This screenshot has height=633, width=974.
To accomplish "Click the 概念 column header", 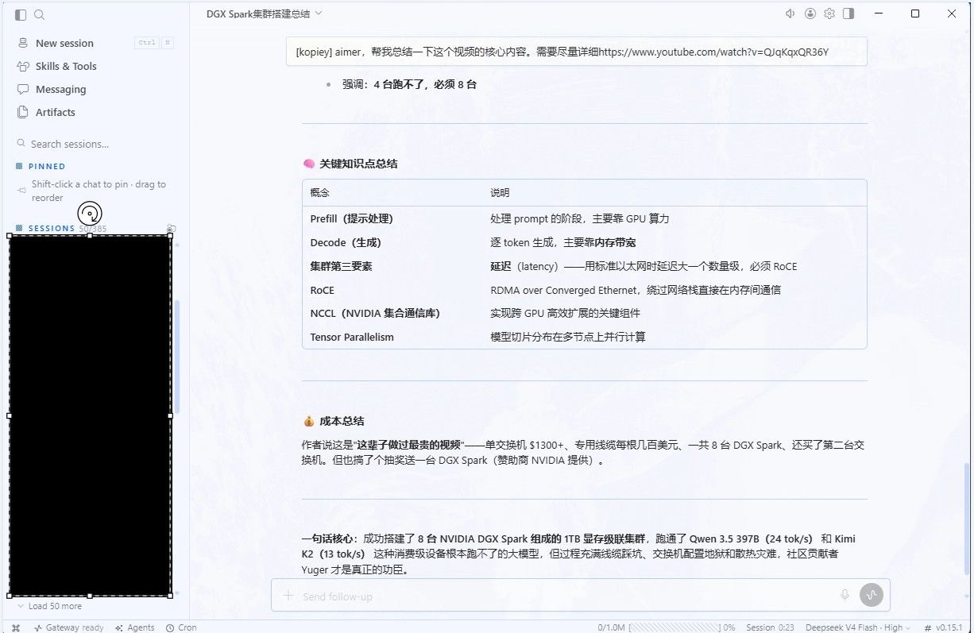I will click(319, 192).
